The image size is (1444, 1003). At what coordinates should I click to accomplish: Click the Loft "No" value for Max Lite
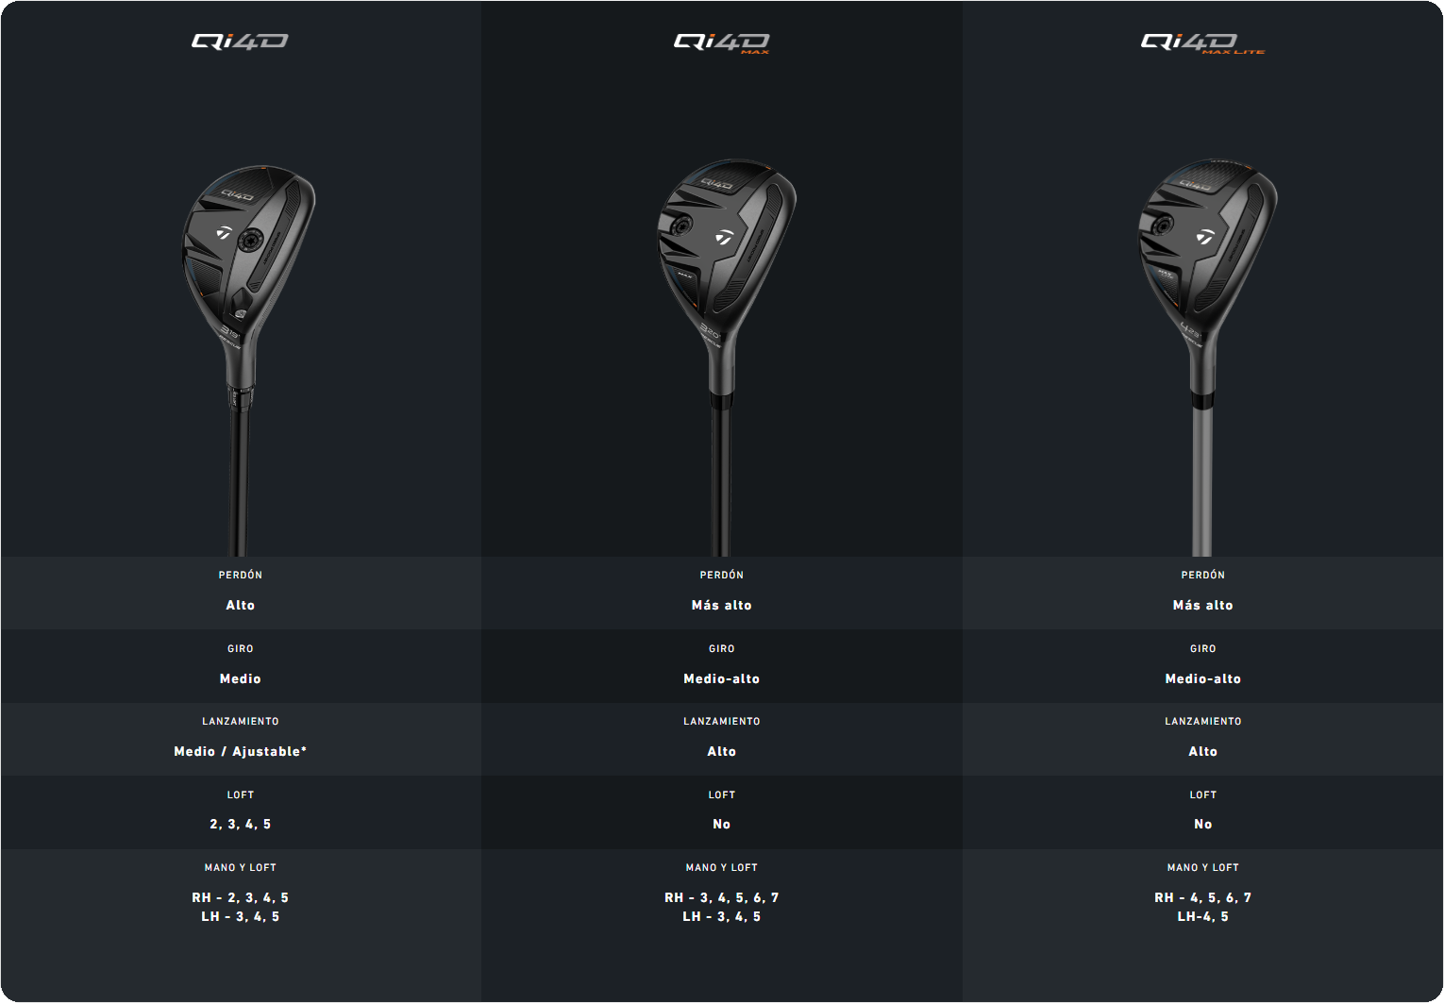(x=1203, y=824)
